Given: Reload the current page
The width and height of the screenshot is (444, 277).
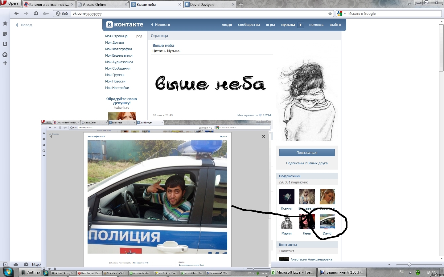Looking at the screenshot, I should tap(36, 14).
